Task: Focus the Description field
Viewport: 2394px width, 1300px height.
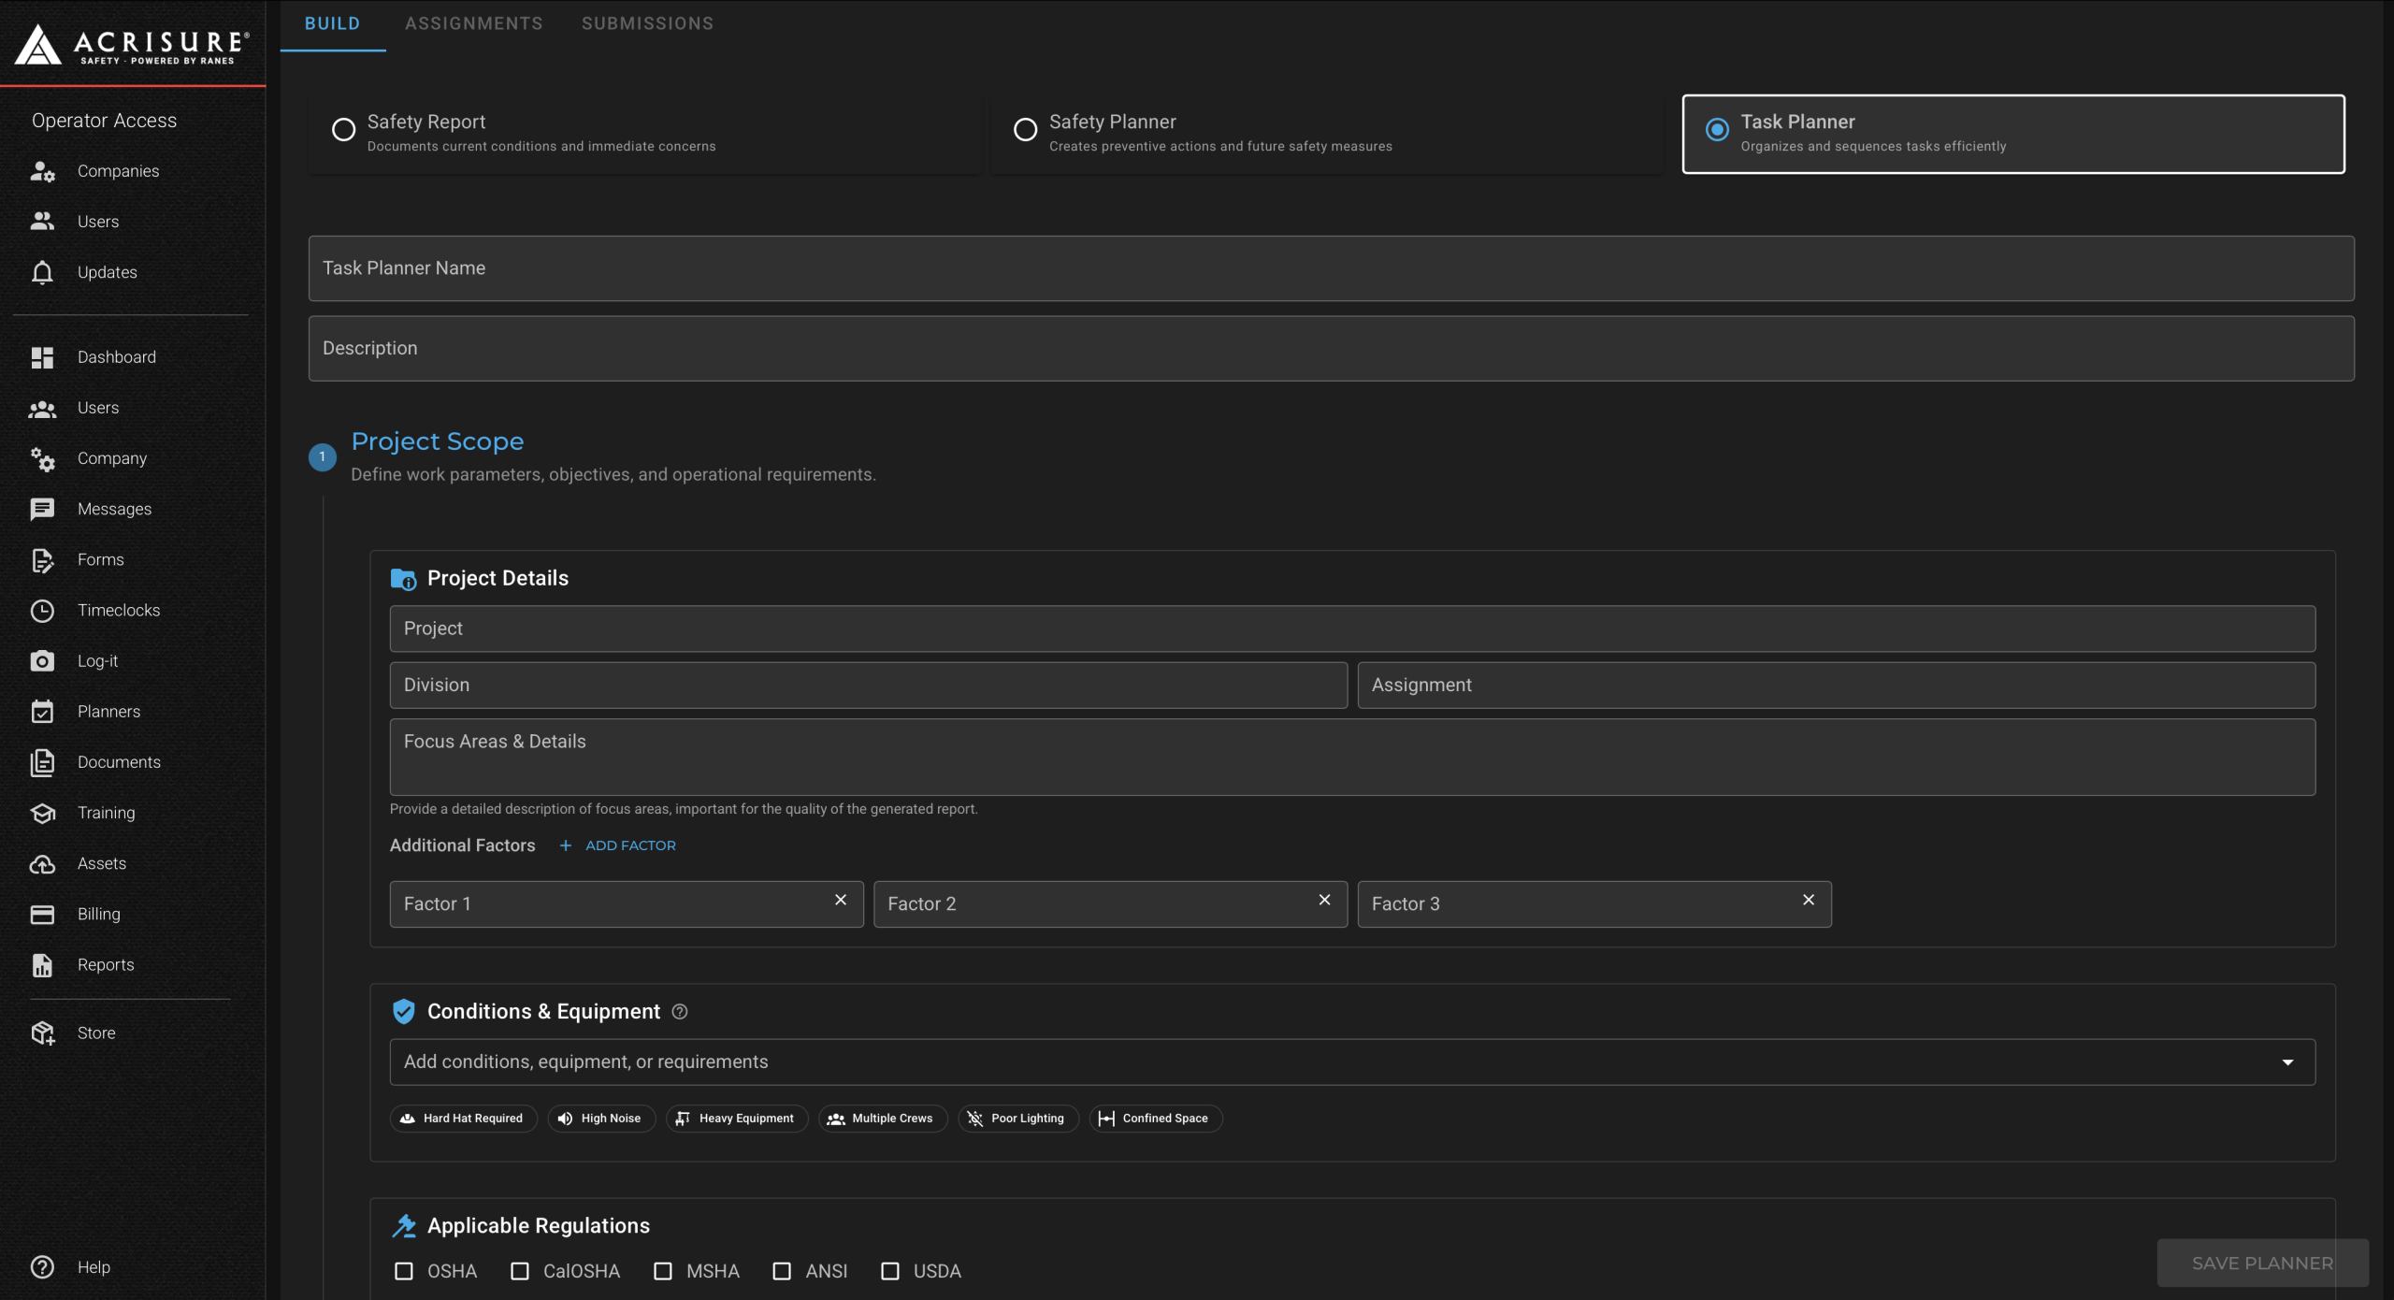Action: coord(1332,348)
